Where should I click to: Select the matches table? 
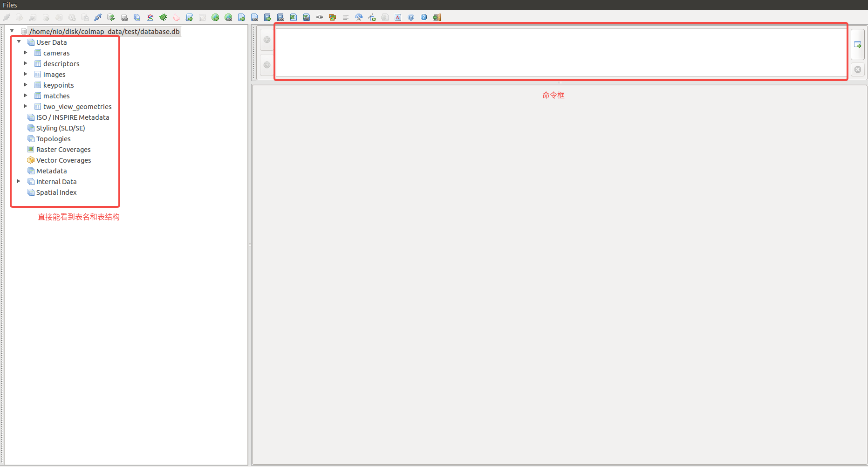[x=56, y=96]
